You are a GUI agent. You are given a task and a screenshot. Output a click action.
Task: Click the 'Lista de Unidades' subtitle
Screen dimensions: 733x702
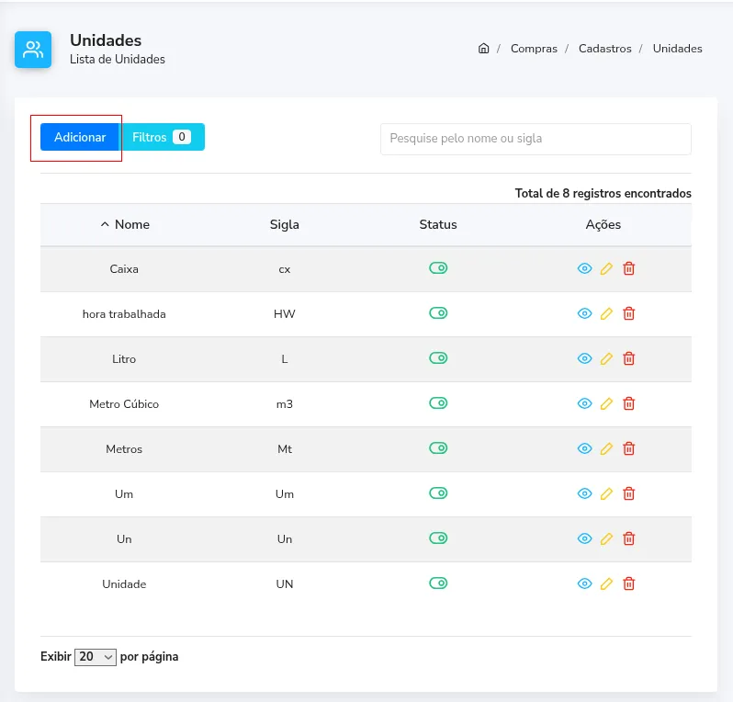tap(118, 60)
